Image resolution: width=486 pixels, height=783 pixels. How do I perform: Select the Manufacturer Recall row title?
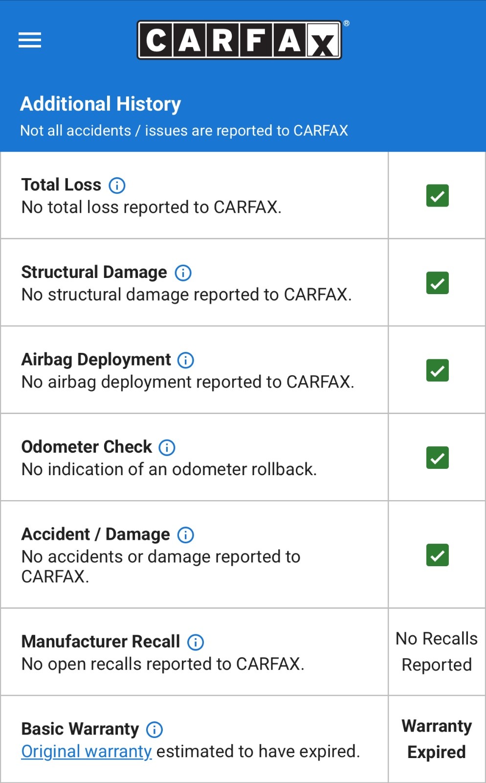tap(101, 642)
